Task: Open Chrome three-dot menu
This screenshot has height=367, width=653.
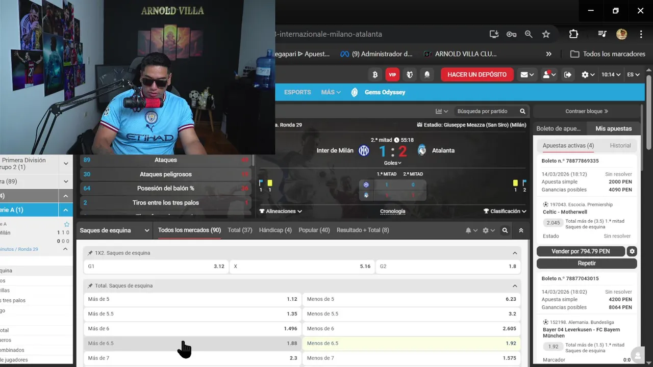Action: coord(641,34)
